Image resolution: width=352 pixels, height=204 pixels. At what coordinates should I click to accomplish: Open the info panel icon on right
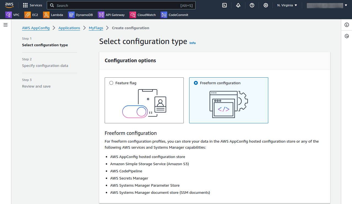pos(347,25)
